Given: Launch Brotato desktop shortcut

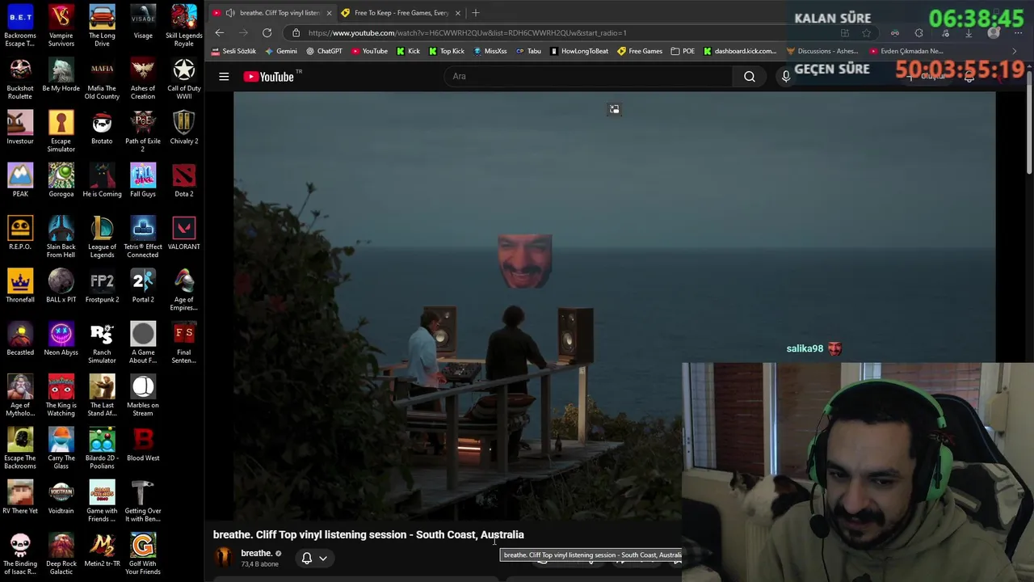Looking at the screenshot, I should pyautogui.click(x=102, y=127).
